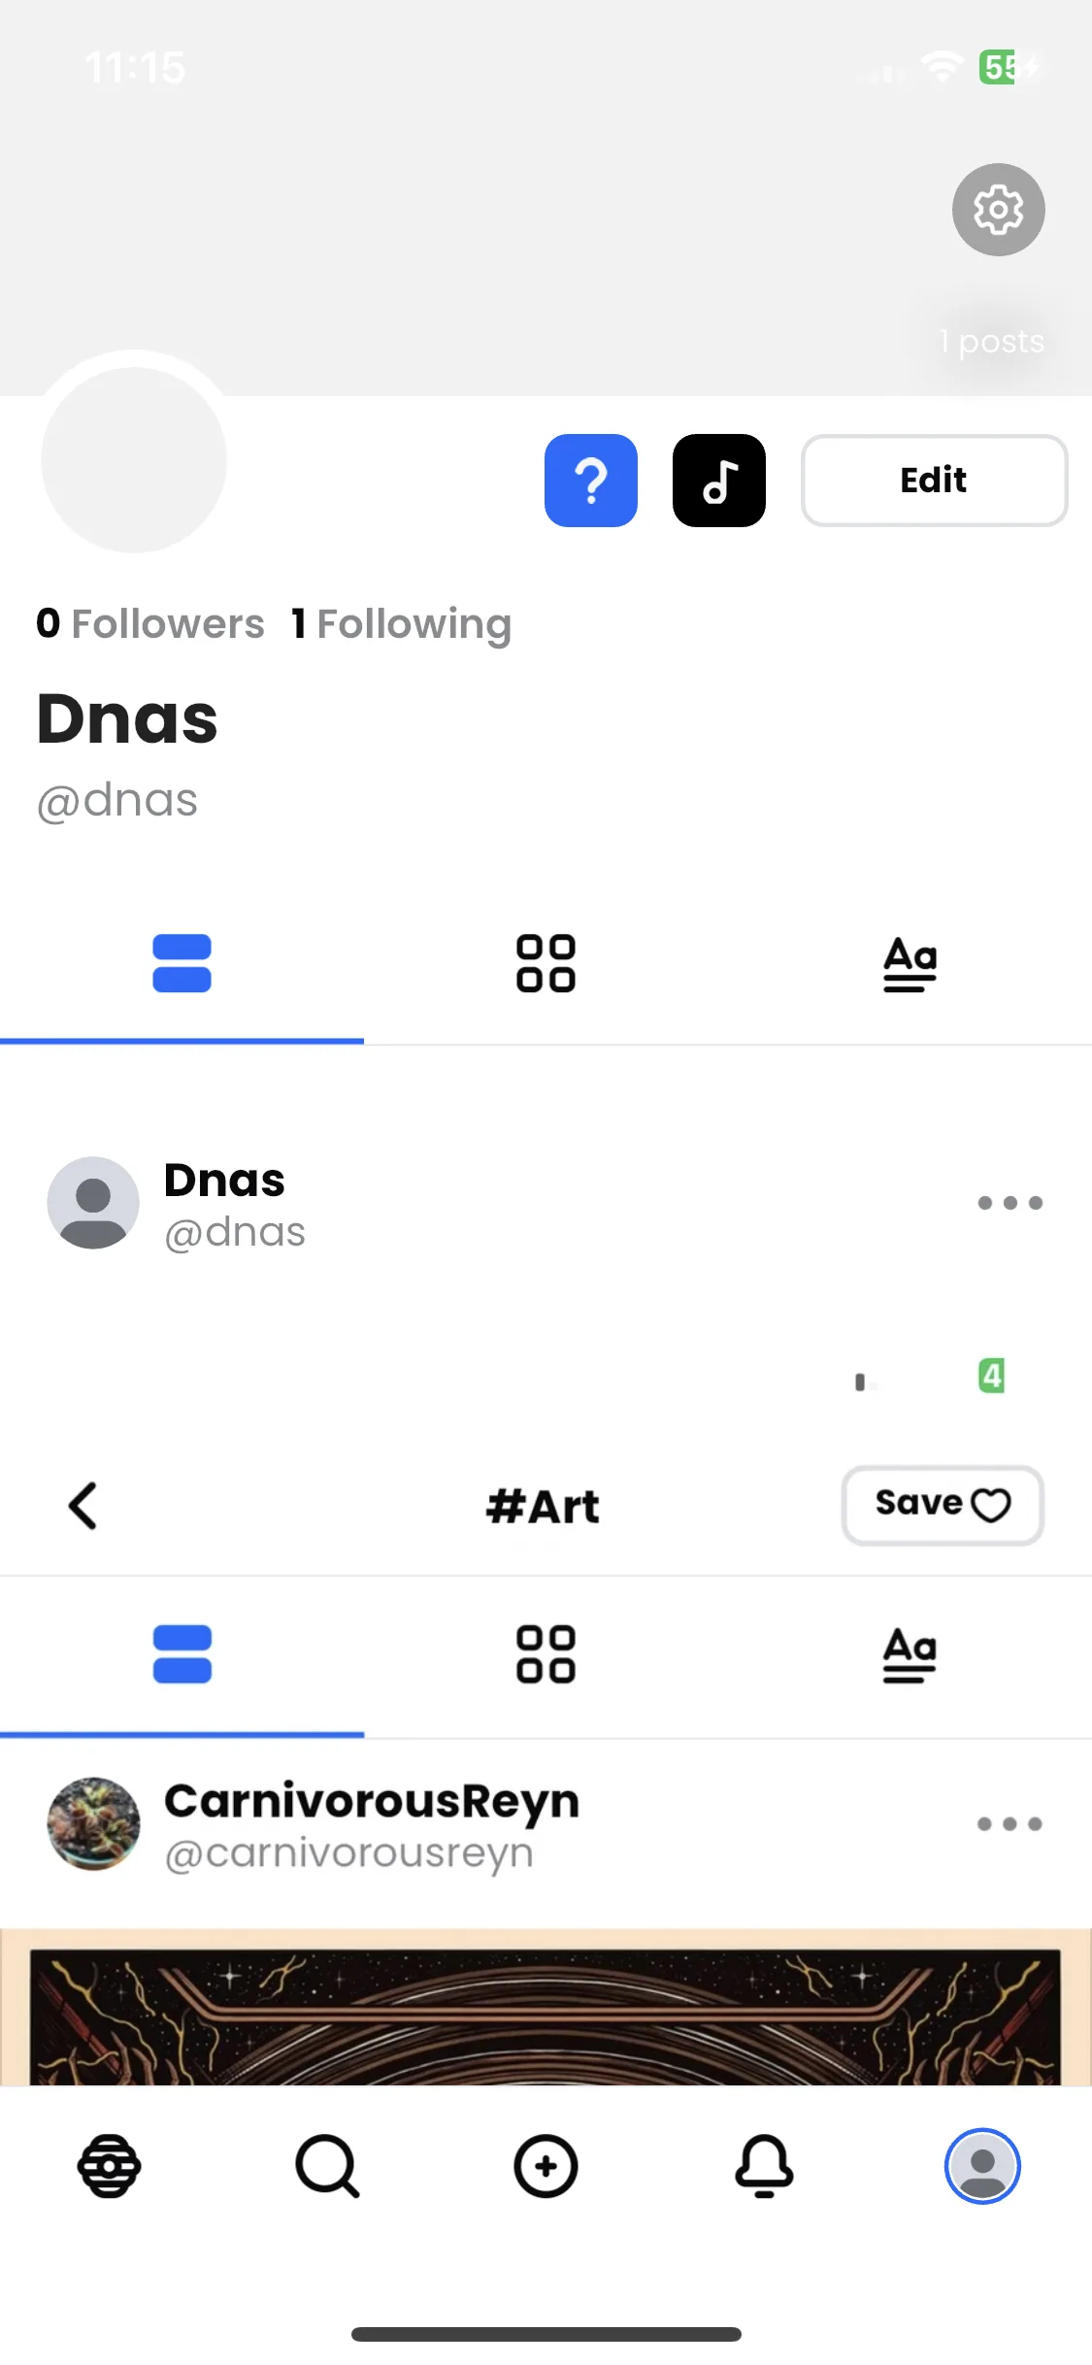The image size is (1092, 2365).
Task: Switch profile to text posts tab
Action: tap(910, 963)
